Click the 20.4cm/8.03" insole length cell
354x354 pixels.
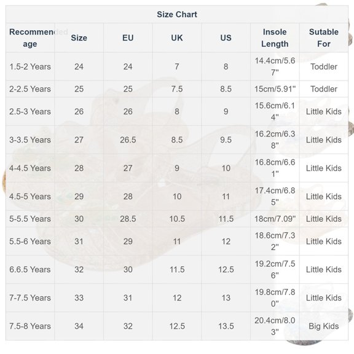(275, 326)
